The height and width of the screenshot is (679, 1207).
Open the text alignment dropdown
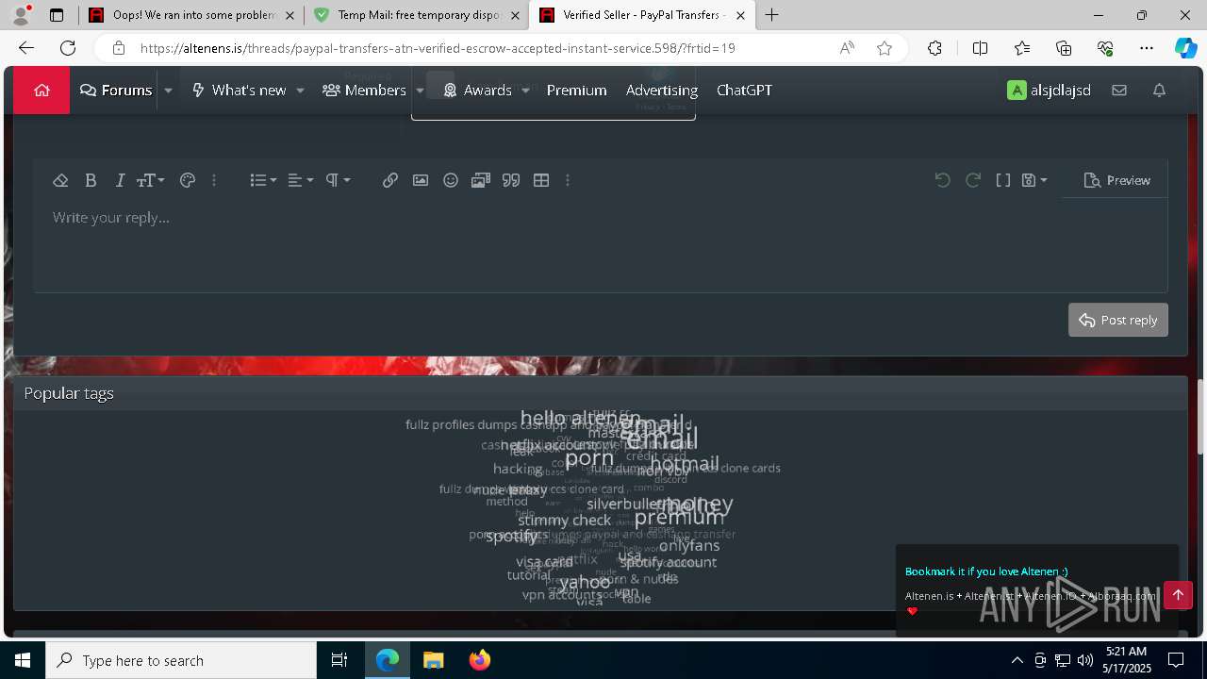pyautogui.click(x=300, y=180)
